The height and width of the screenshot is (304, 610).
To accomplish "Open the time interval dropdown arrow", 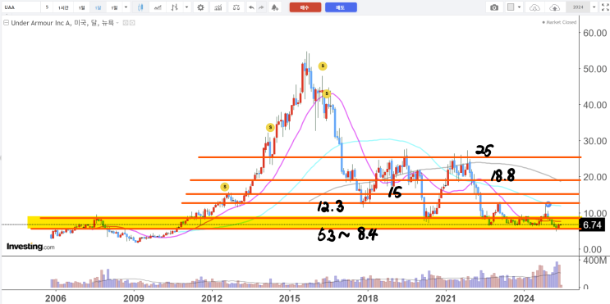I will 126,7.
